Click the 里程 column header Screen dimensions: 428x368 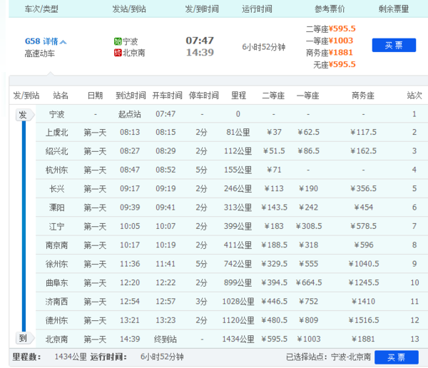(238, 96)
